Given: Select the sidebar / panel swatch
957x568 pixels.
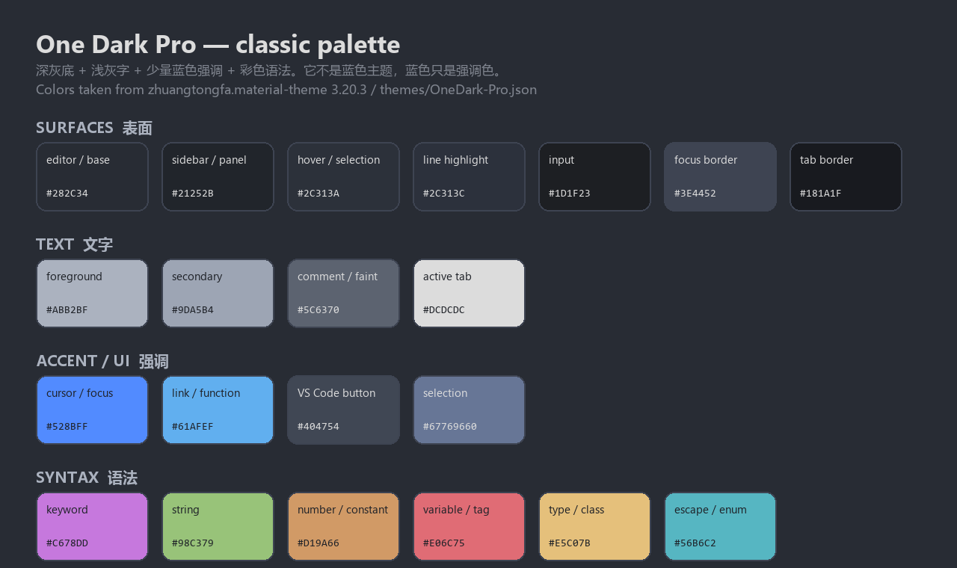Looking at the screenshot, I should pyautogui.click(x=218, y=176).
